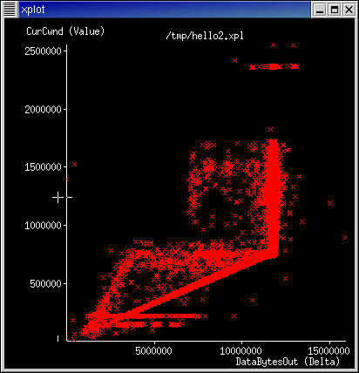Click the dense vertical red data column

point(273,198)
